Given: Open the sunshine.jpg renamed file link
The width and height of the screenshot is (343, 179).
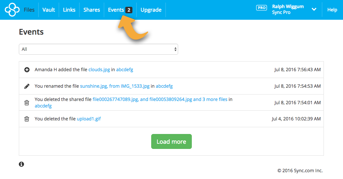Looking at the screenshot, I should [93, 86].
